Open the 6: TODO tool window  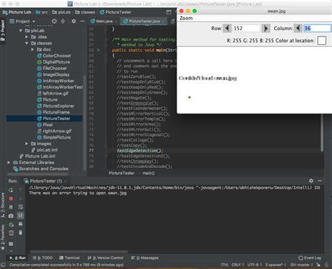coord(43,258)
